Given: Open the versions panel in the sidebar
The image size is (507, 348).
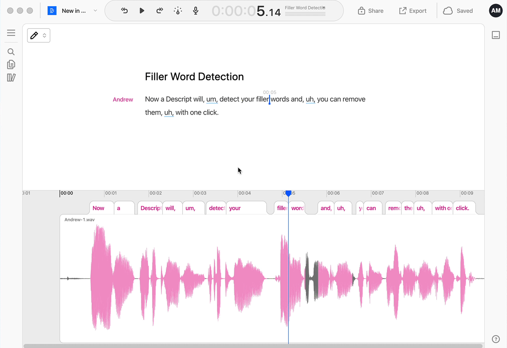Looking at the screenshot, I should click(11, 77).
